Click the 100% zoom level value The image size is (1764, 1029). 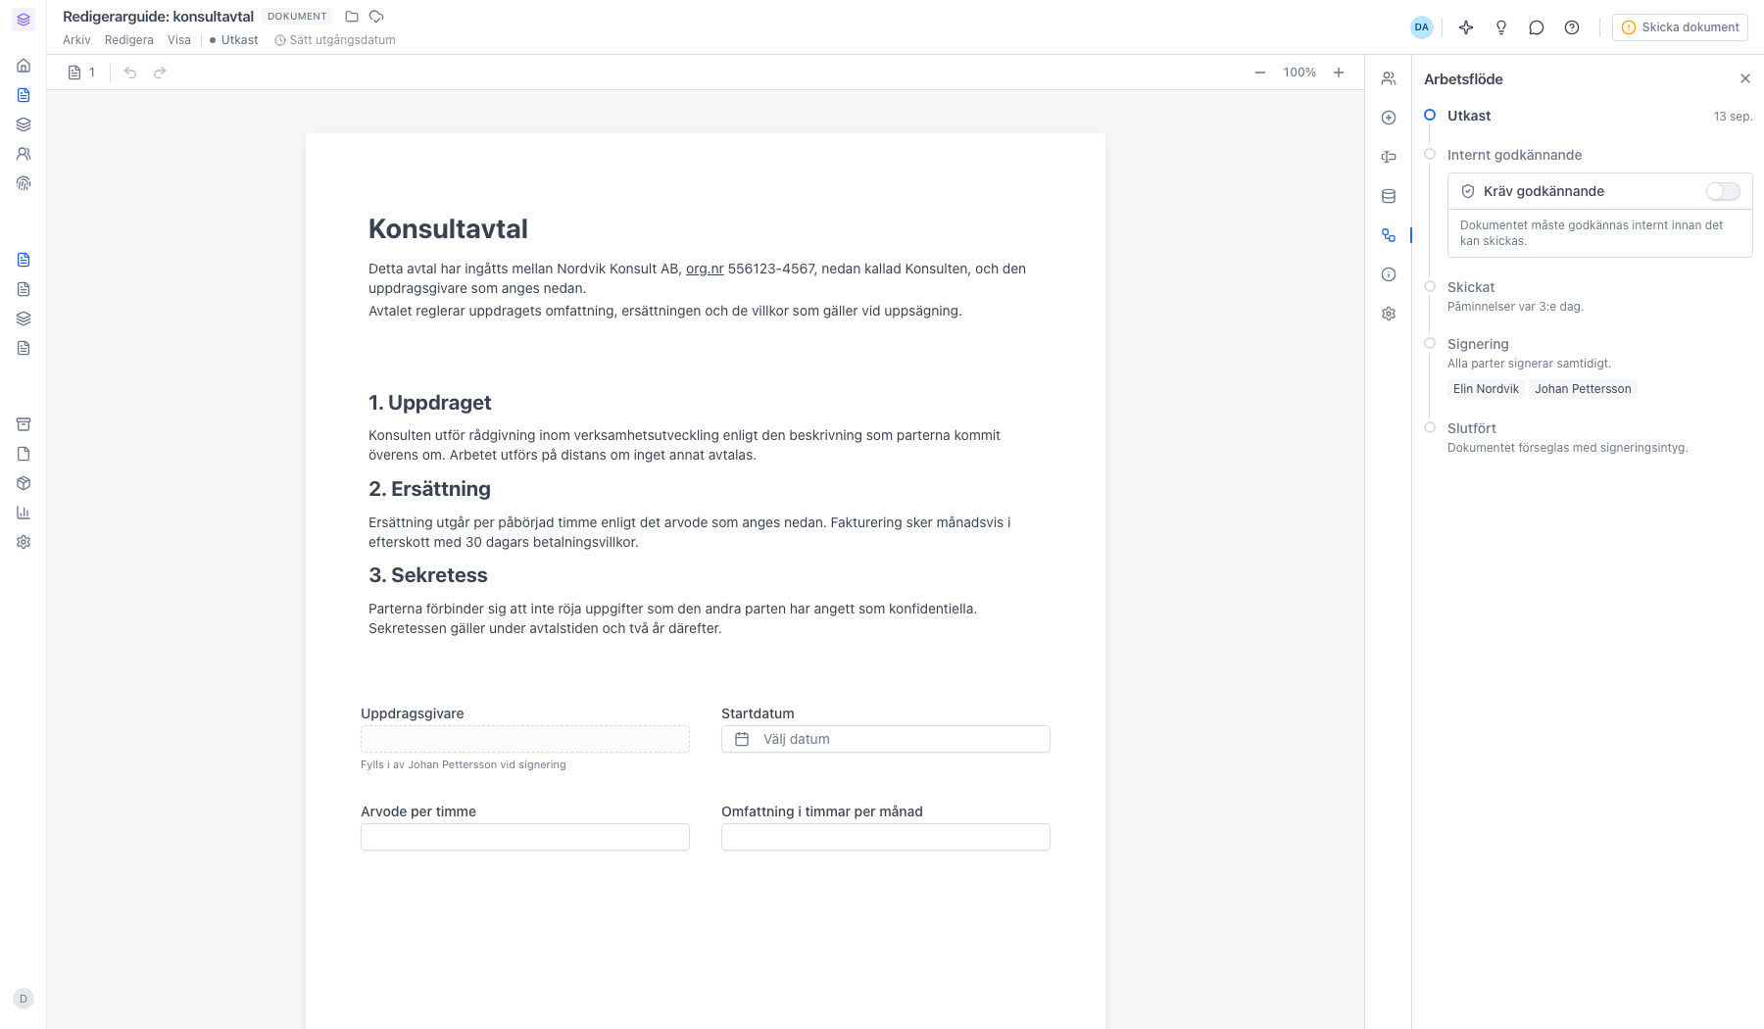(x=1299, y=73)
